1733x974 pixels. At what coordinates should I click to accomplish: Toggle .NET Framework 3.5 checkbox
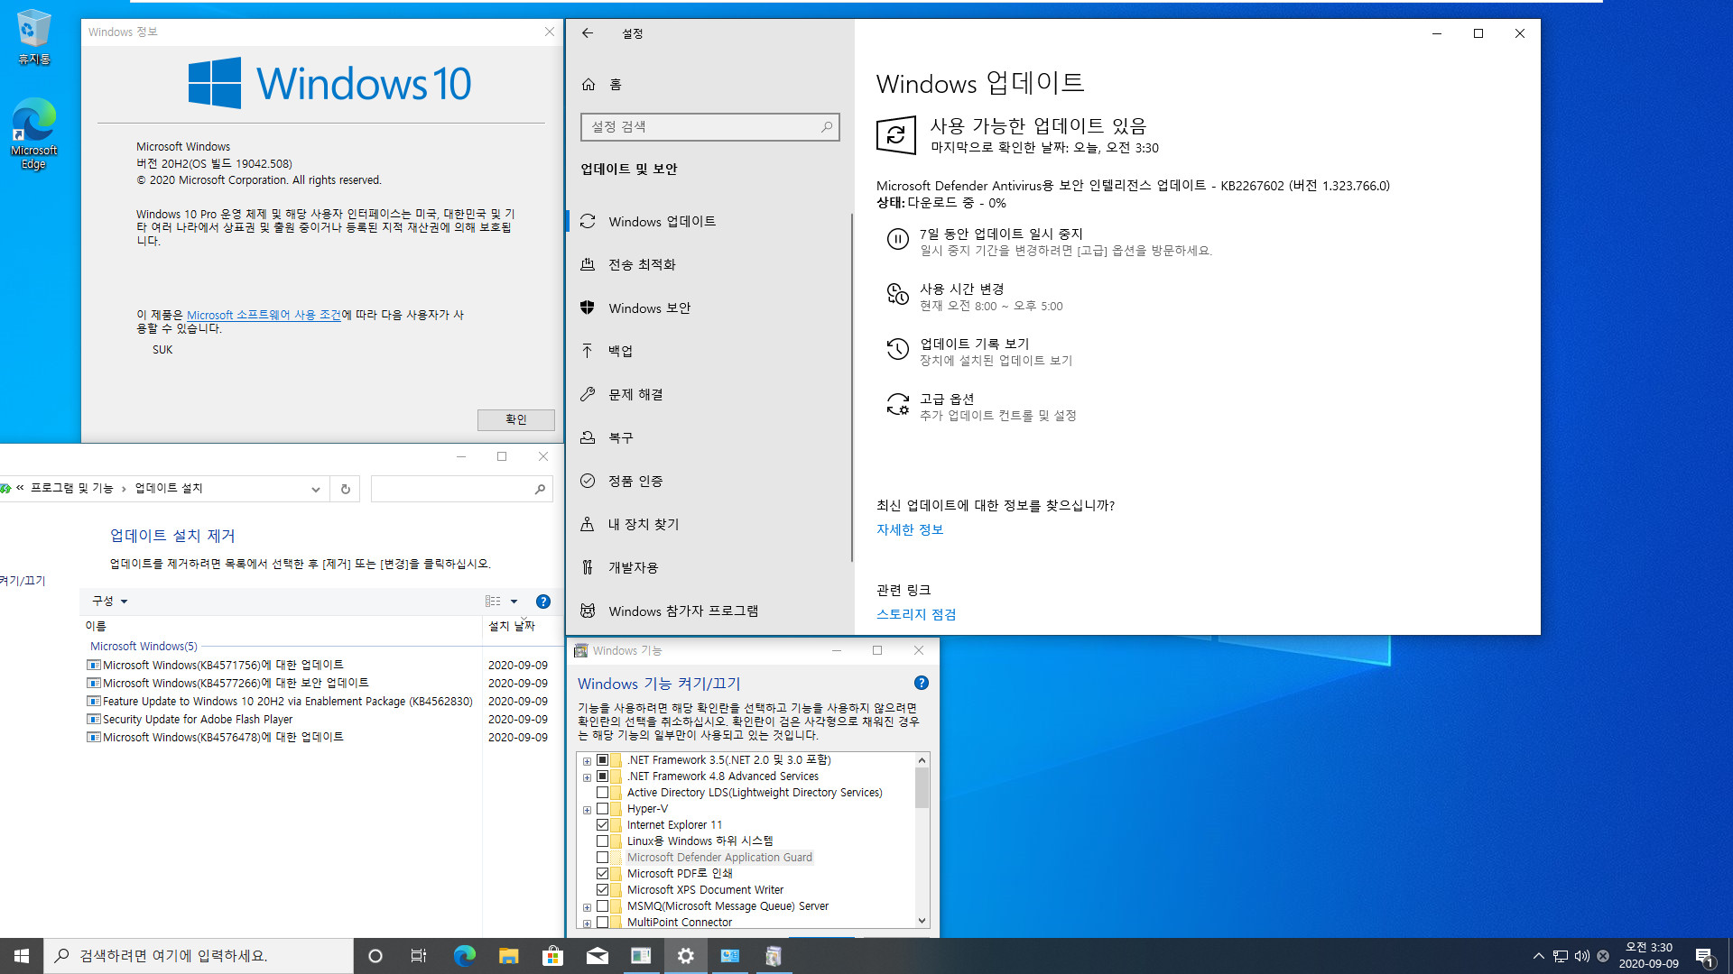[x=602, y=760]
